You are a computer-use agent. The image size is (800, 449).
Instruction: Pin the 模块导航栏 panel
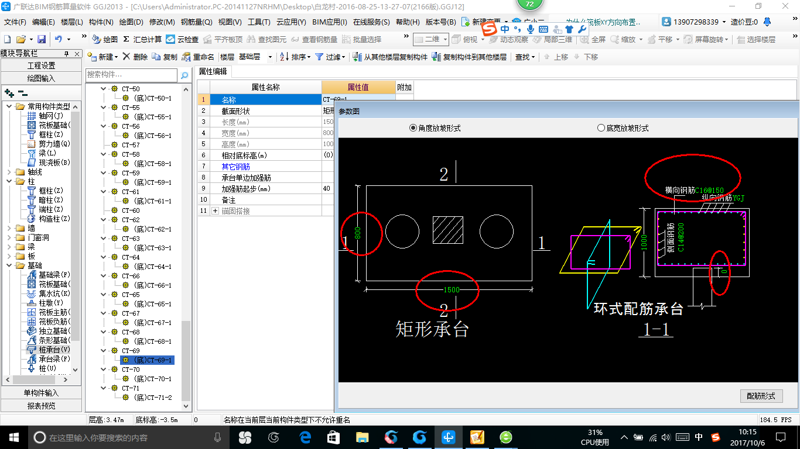[x=67, y=54]
